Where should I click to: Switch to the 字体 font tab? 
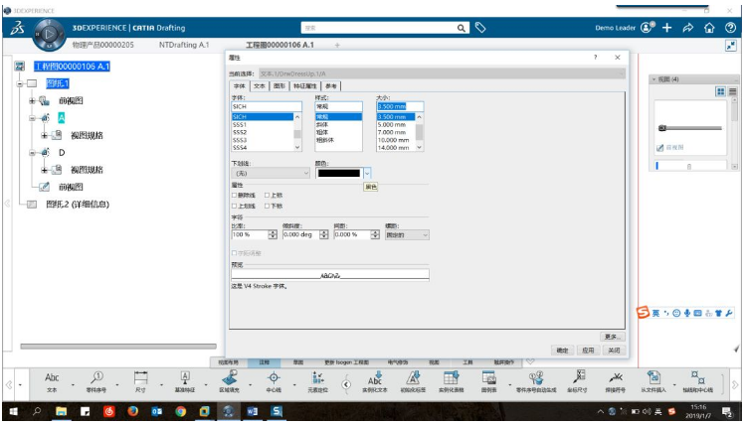point(240,85)
